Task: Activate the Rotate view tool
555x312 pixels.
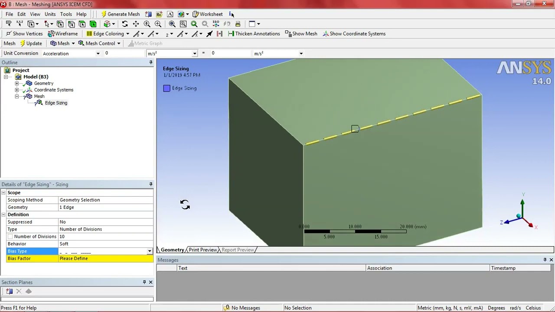Action: (125, 24)
